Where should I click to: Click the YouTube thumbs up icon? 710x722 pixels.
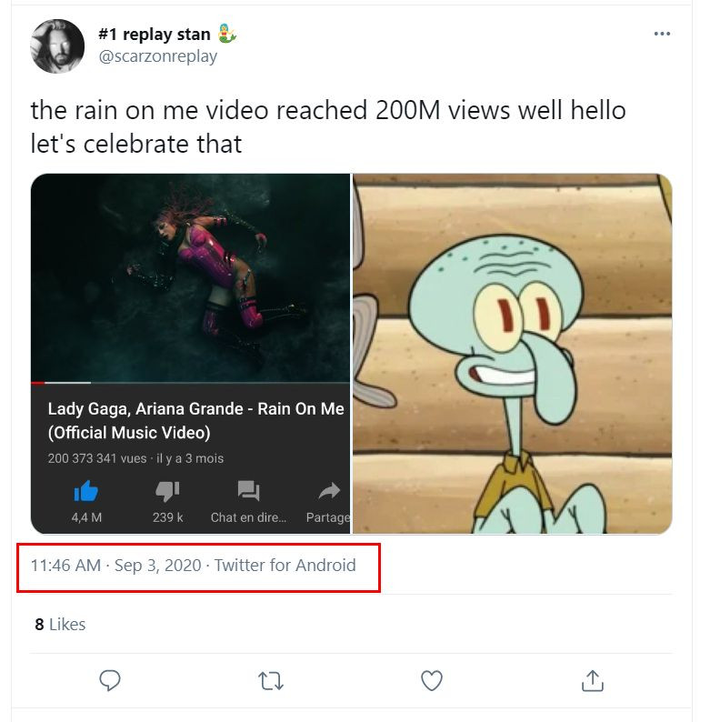tap(85, 492)
